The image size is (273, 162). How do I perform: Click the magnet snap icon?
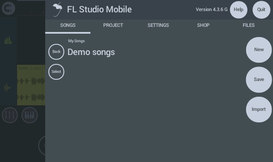point(9,8)
